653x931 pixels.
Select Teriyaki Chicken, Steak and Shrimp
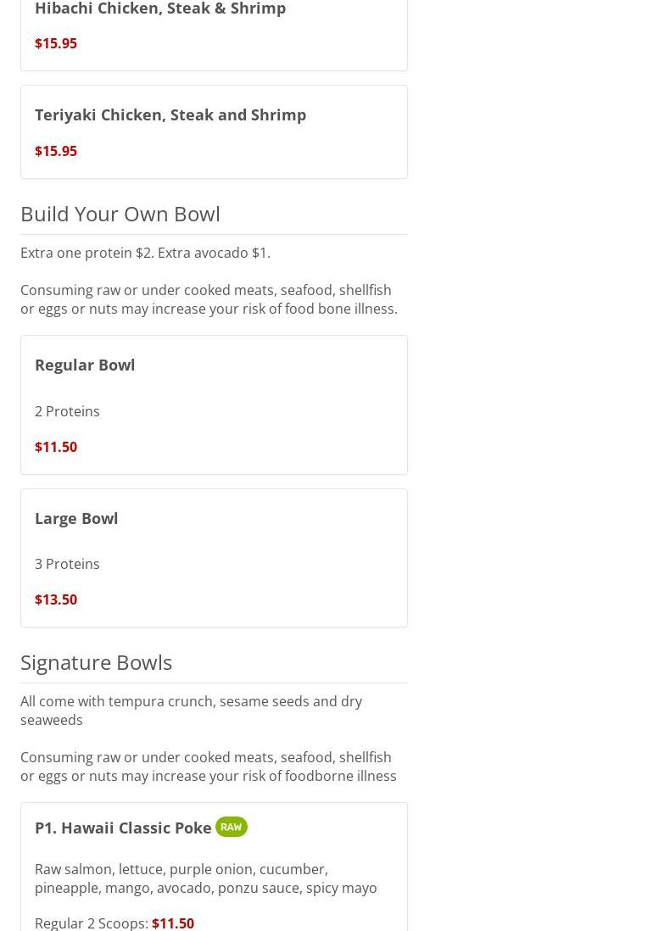tap(170, 114)
